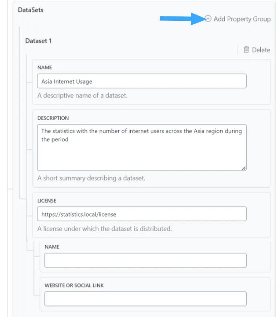Viewport: 278px width, 317px height.
Task: Click the NAME label above Asia Internet Usage
Action: pos(45,68)
